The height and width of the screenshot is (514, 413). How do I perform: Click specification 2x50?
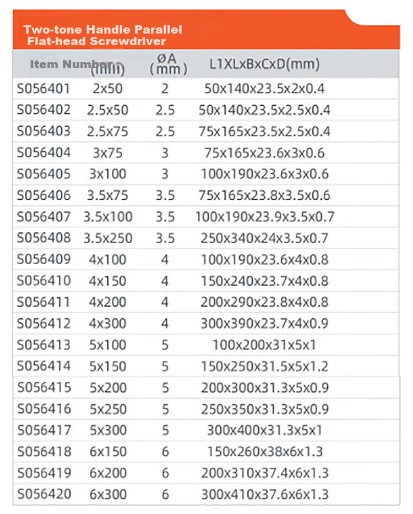(x=107, y=89)
